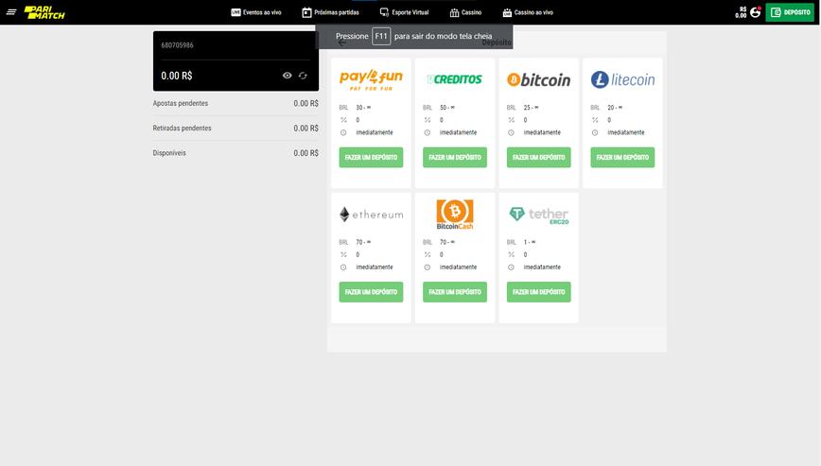821x466 pixels.
Task: Make a deposit with VCreditos
Action: (455, 158)
